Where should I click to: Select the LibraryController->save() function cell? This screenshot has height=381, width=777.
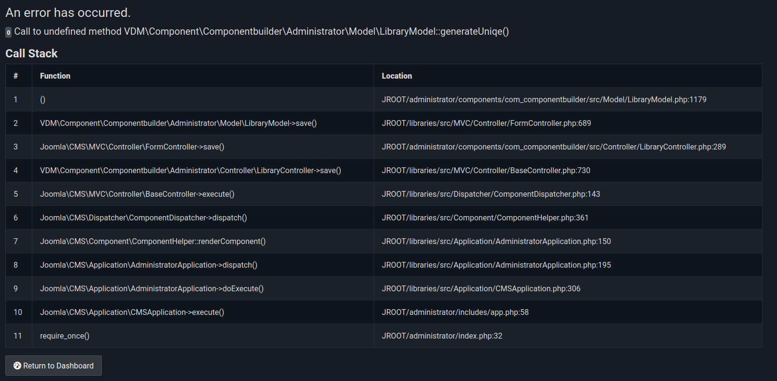[203, 170]
